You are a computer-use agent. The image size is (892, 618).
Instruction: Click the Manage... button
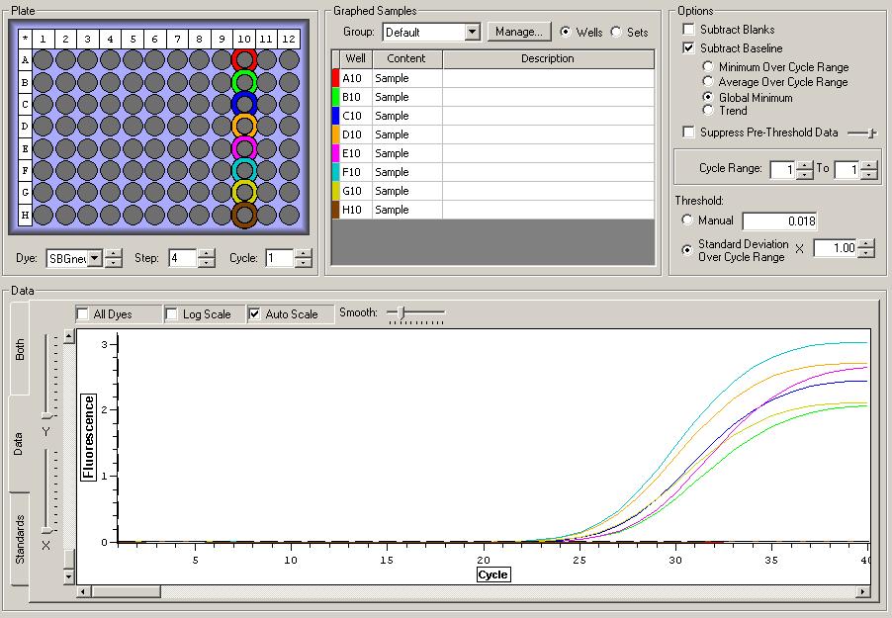[519, 32]
